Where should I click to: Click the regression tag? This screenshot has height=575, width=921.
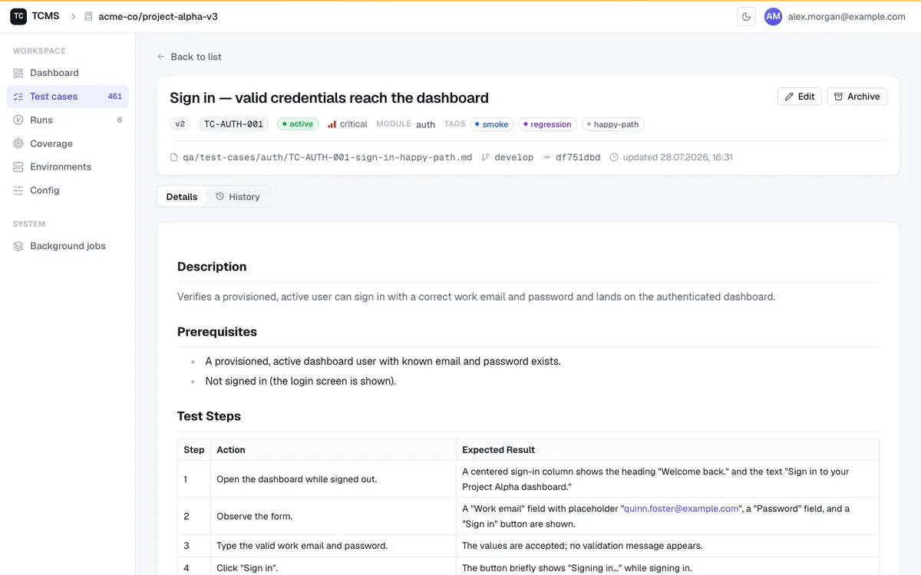tap(547, 124)
